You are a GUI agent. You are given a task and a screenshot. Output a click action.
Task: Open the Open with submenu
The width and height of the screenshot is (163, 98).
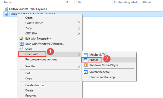(x=50, y=54)
